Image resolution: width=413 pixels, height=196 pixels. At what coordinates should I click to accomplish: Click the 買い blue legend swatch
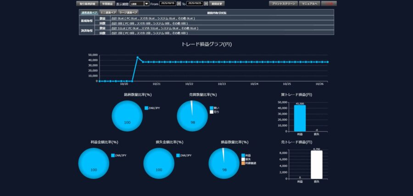tap(211, 108)
